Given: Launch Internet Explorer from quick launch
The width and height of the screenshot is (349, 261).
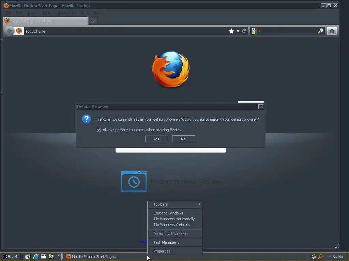Looking at the screenshot, I should tap(35, 257).
